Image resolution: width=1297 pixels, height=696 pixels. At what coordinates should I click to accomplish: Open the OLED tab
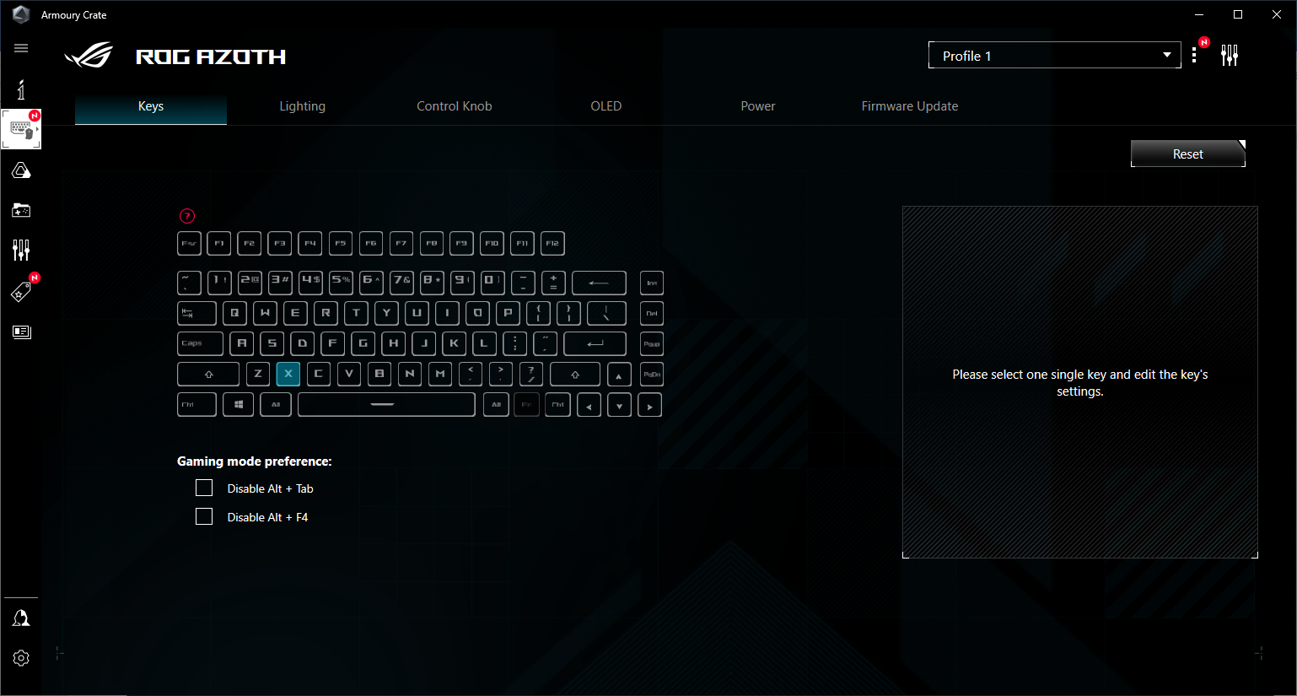pos(606,106)
